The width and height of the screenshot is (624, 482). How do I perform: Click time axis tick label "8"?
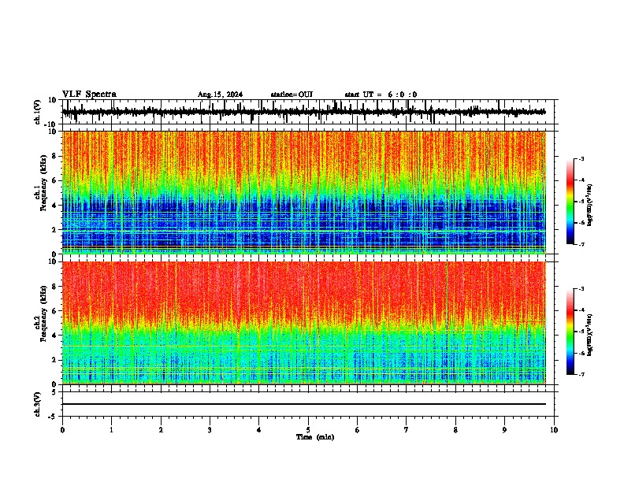point(455,430)
